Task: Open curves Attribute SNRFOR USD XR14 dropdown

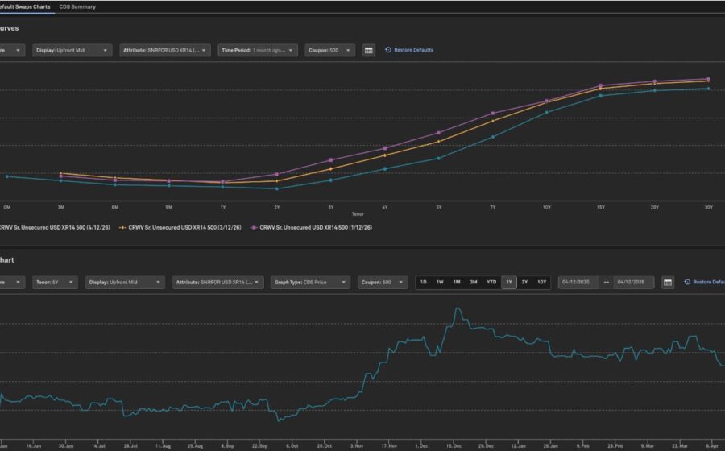Action: [x=165, y=51]
